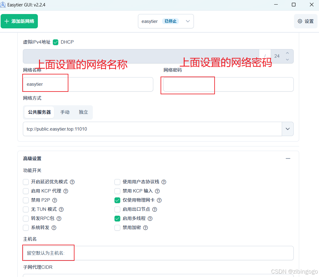The height and width of the screenshot is (277, 319).
Task: Click help icon for 无 TUN 模式
Action: point(61,209)
